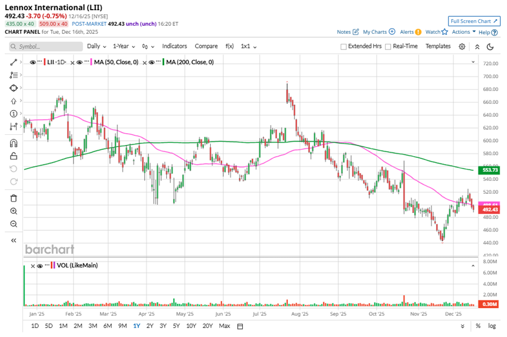Open the Notes editor
Screen dimensions: 507x337
[347, 32]
